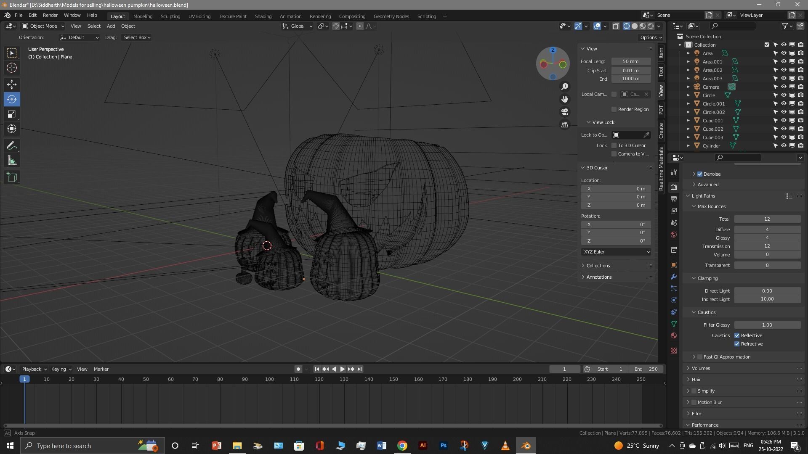The height and width of the screenshot is (454, 808).
Task: Open Material properties tab
Action: pos(674,335)
